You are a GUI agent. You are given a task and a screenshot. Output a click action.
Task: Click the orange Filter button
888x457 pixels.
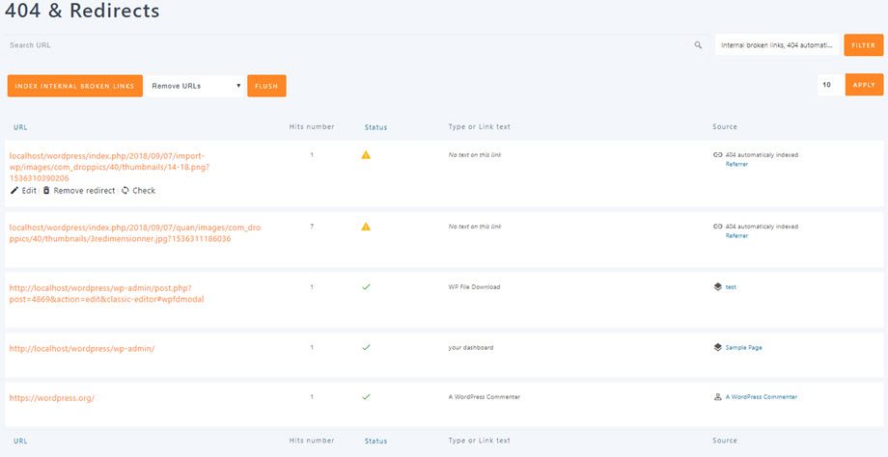tap(863, 45)
